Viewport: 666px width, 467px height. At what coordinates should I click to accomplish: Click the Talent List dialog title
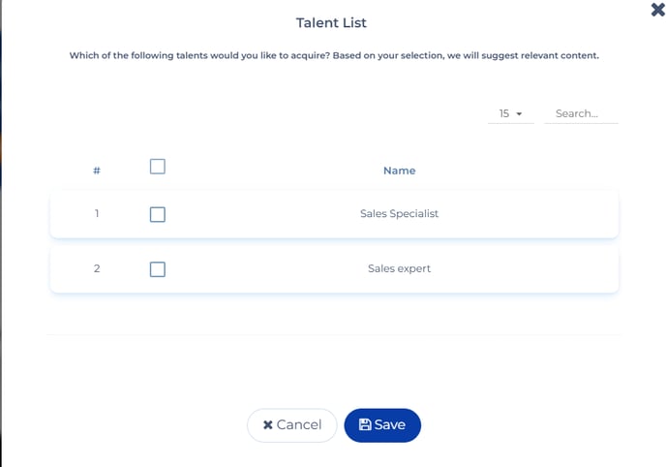pyautogui.click(x=331, y=22)
